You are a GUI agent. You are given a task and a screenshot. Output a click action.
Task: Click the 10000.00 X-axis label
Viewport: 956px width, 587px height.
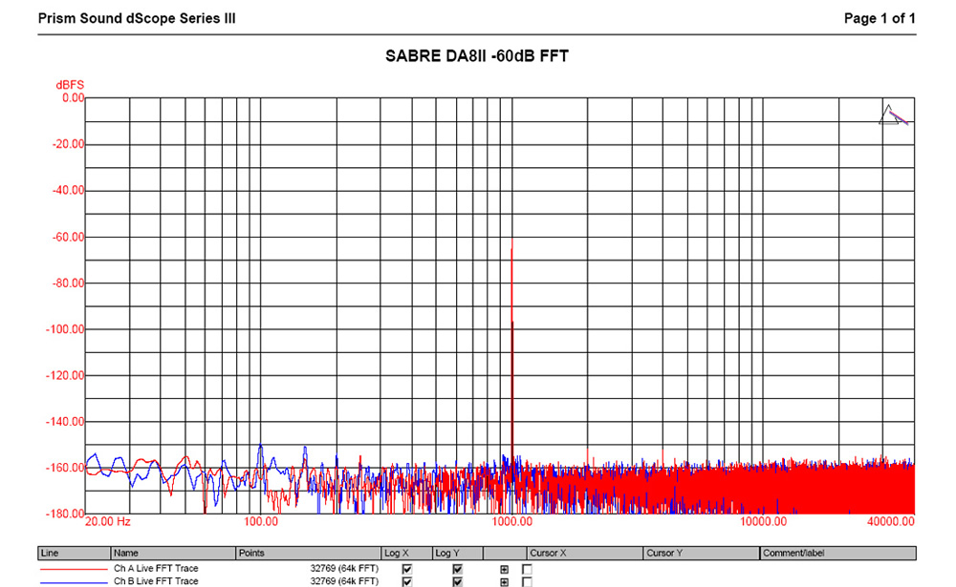tap(763, 521)
